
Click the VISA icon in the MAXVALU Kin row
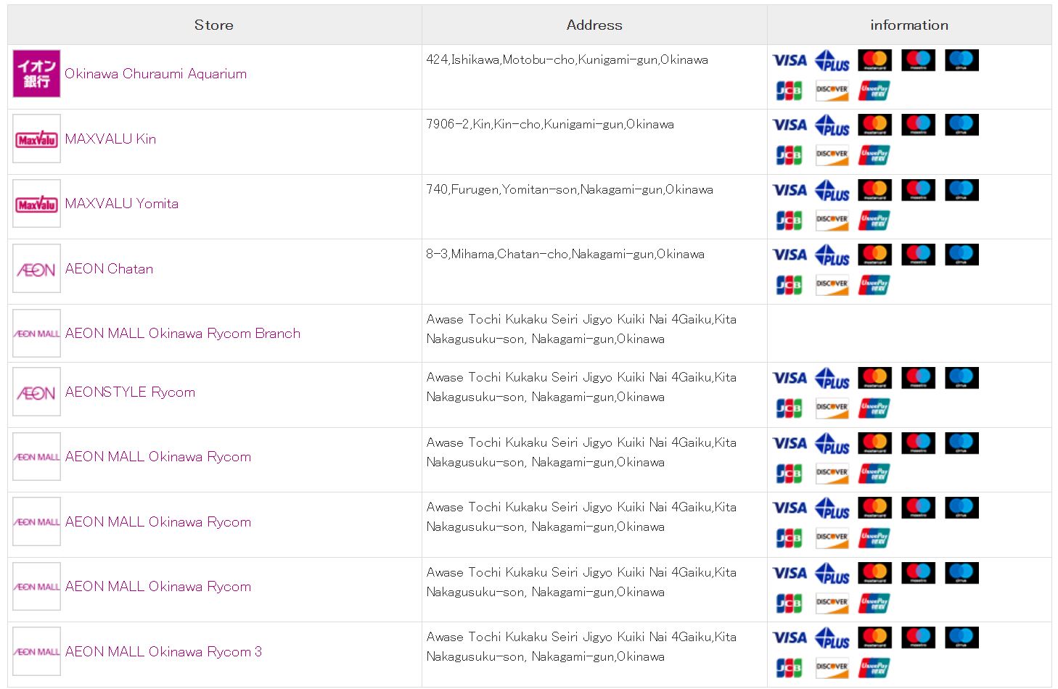coord(790,125)
